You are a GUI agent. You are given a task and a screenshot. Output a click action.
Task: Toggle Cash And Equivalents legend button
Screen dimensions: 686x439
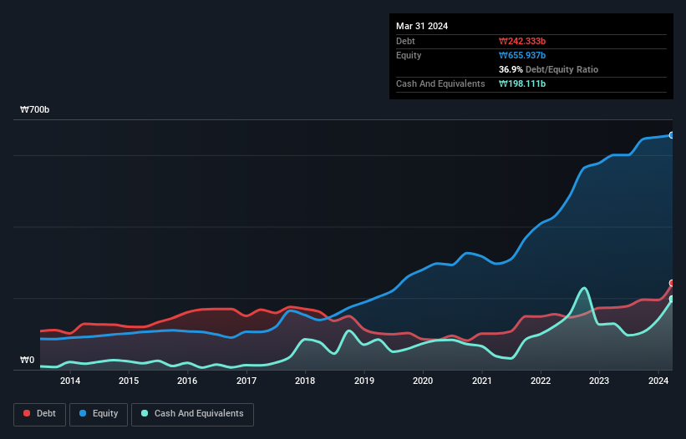pyautogui.click(x=192, y=414)
